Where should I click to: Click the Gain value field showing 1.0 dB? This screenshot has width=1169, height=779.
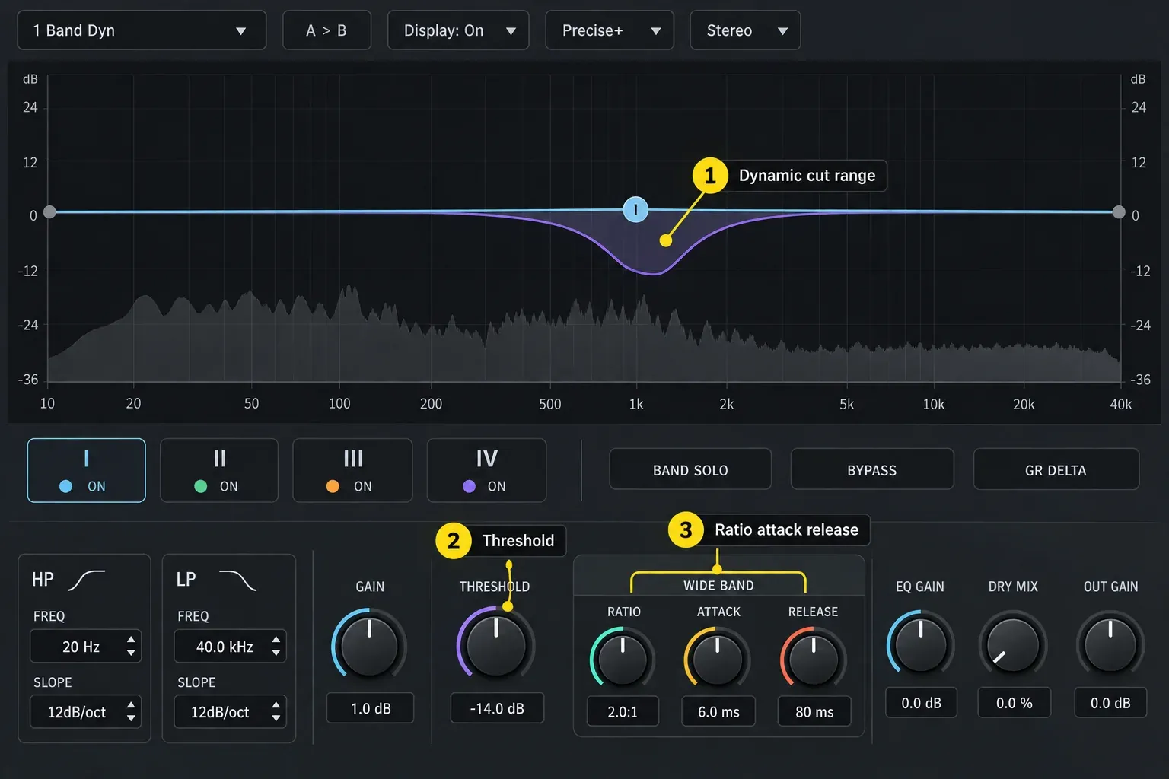[370, 708]
